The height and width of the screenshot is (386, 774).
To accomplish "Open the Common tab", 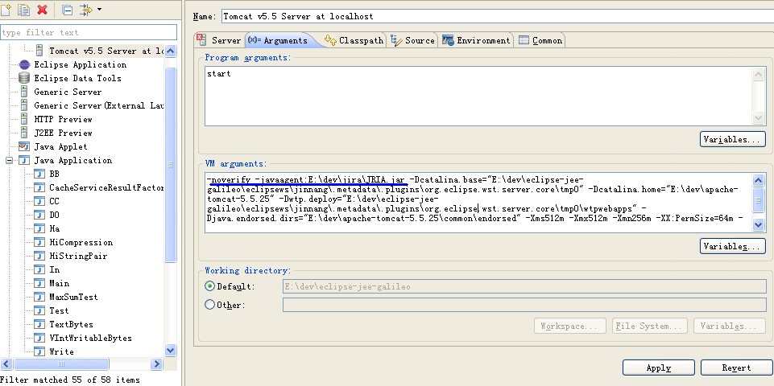I will (x=540, y=40).
